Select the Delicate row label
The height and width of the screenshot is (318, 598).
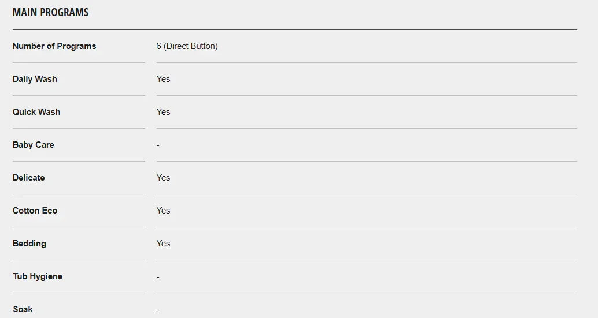[x=28, y=178]
